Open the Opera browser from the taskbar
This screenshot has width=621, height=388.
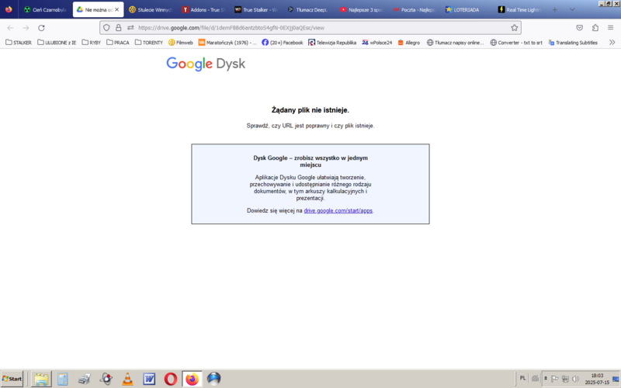(170, 379)
